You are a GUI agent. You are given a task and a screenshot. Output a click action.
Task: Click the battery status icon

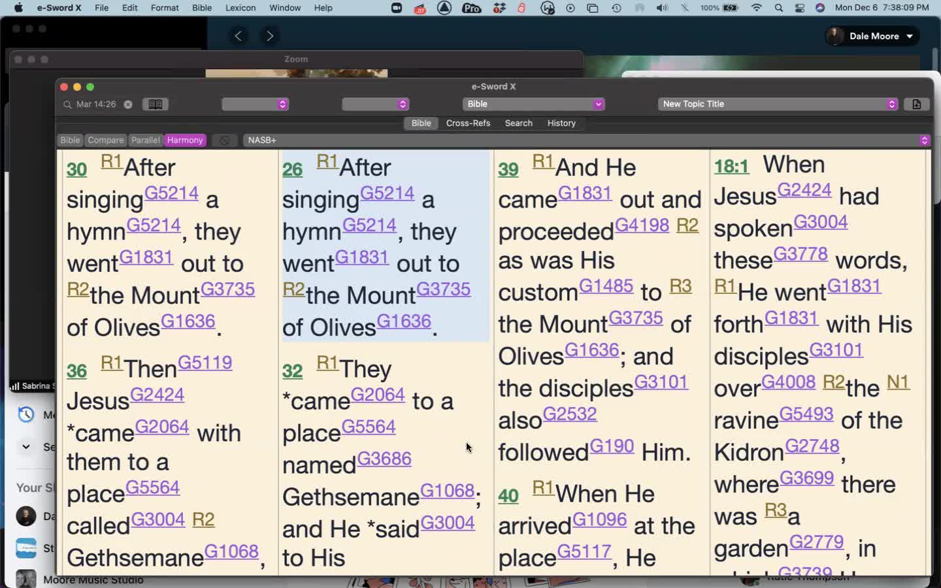[730, 8]
